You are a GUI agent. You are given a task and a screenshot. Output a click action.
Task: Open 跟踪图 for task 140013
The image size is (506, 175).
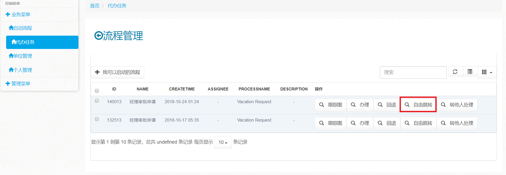(330, 105)
